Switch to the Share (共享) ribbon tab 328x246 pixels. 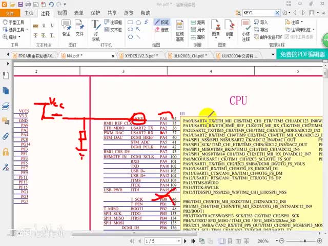112,13
